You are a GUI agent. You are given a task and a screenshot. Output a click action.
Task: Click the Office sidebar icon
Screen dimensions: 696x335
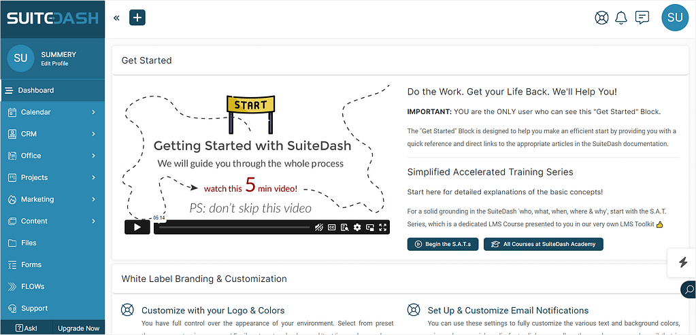[x=12, y=156]
